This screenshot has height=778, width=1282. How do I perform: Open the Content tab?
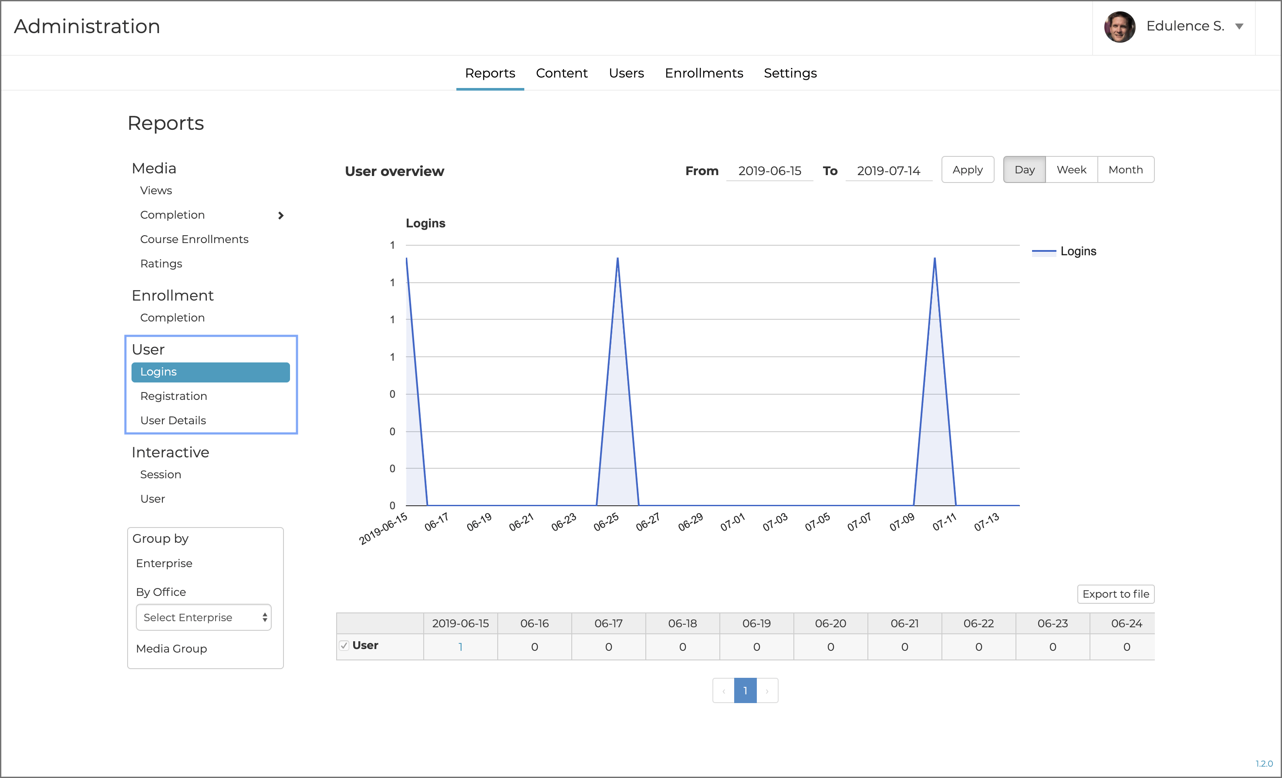point(561,73)
